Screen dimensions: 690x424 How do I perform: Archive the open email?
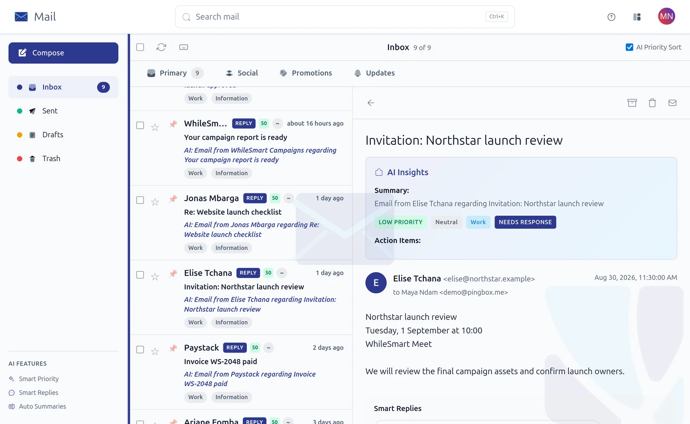click(632, 103)
